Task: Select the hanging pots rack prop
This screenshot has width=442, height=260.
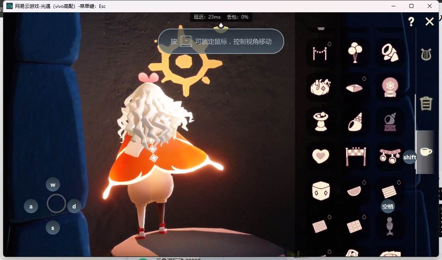Action: tap(390, 156)
